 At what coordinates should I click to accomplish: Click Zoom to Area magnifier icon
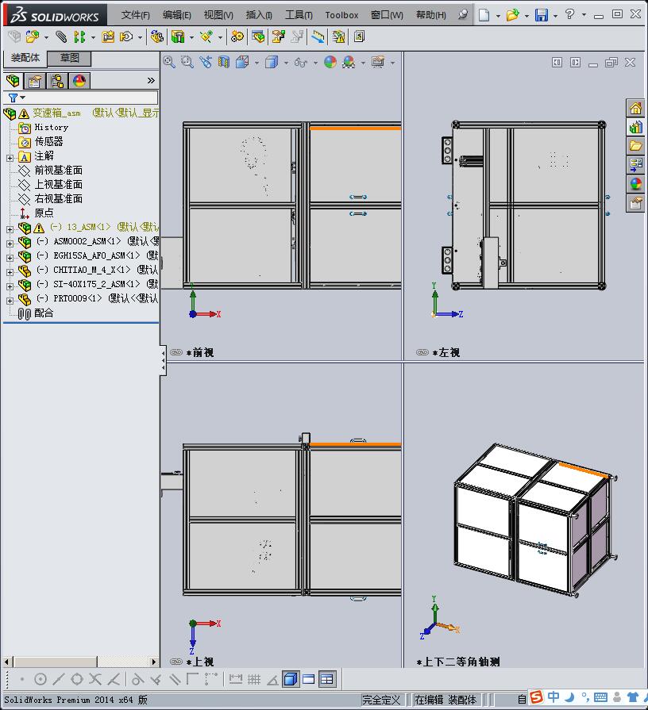[187, 62]
